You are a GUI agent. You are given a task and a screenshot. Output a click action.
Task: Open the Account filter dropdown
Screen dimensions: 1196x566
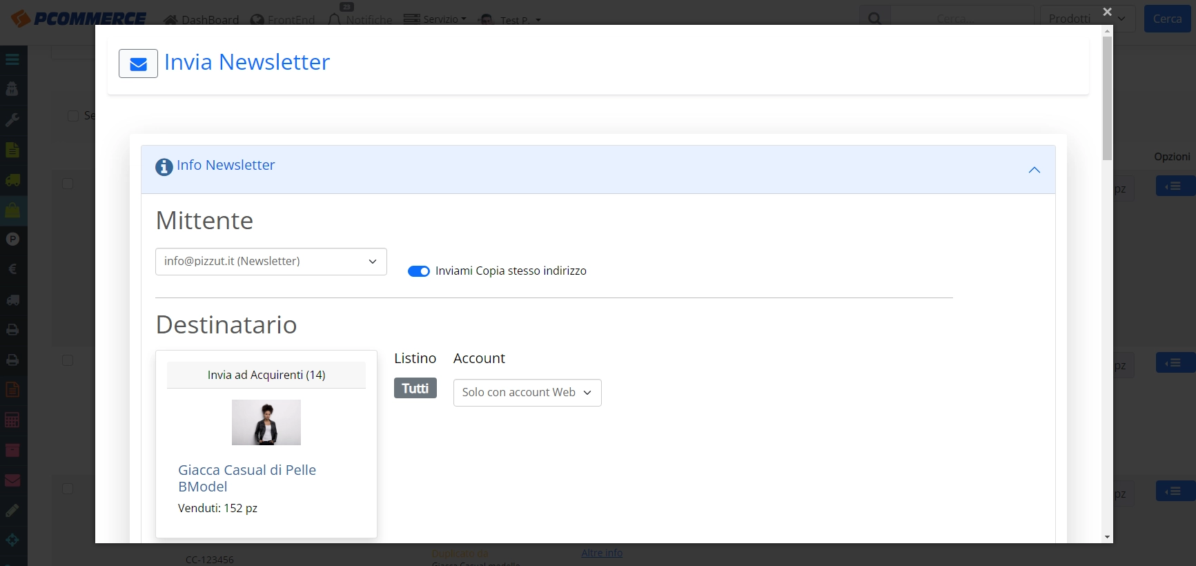click(527, 393)
